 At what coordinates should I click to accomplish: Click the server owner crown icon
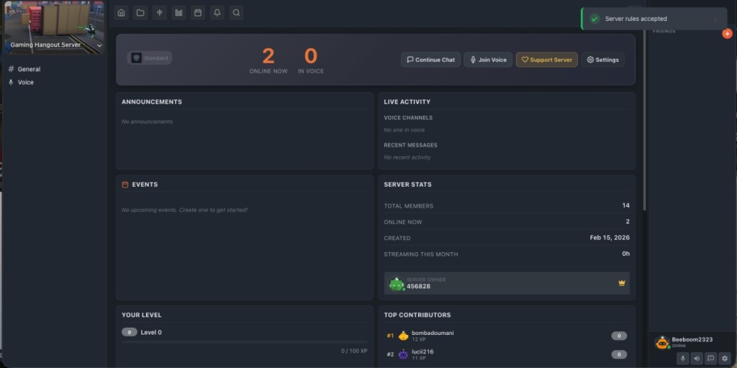tap(622, 283)
